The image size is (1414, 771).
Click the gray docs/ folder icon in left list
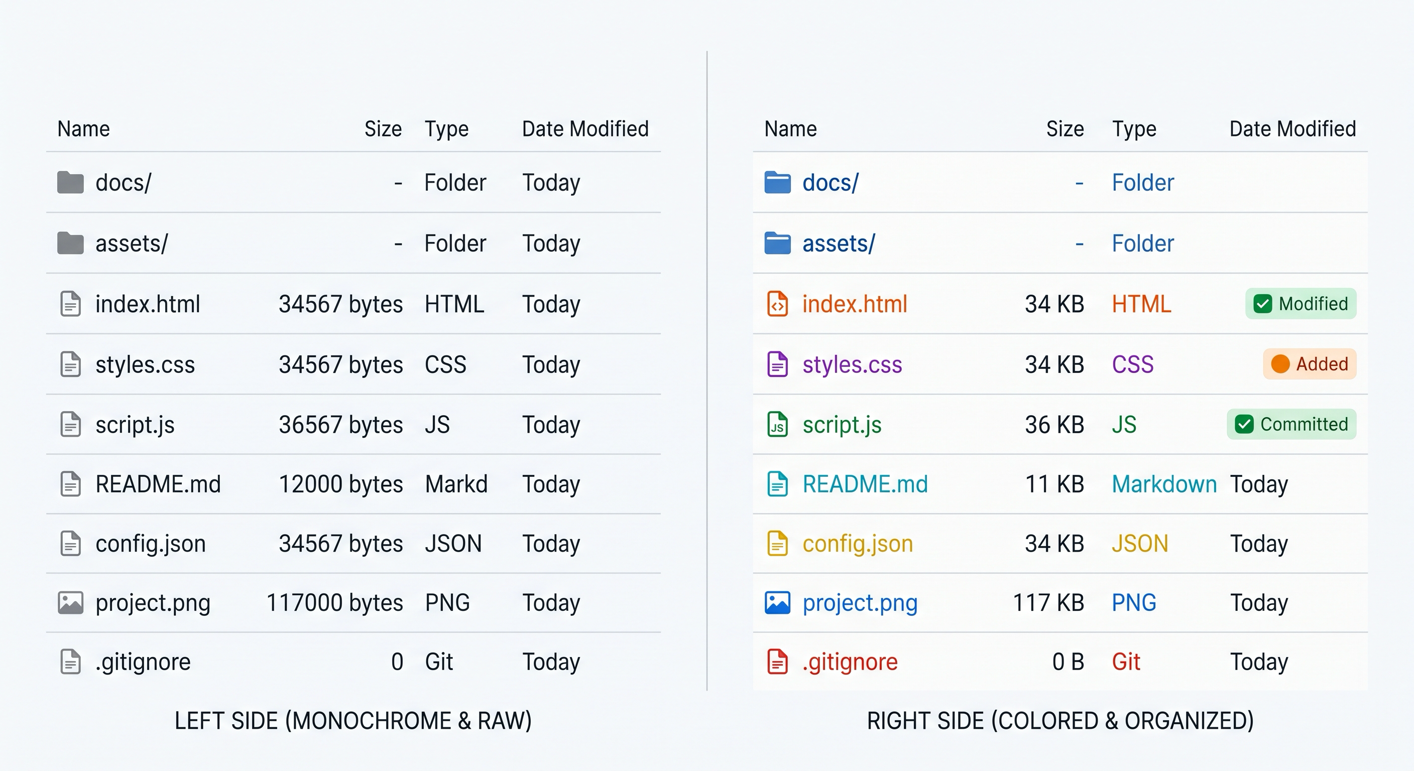pyautogui.click(x=70, y=183)
